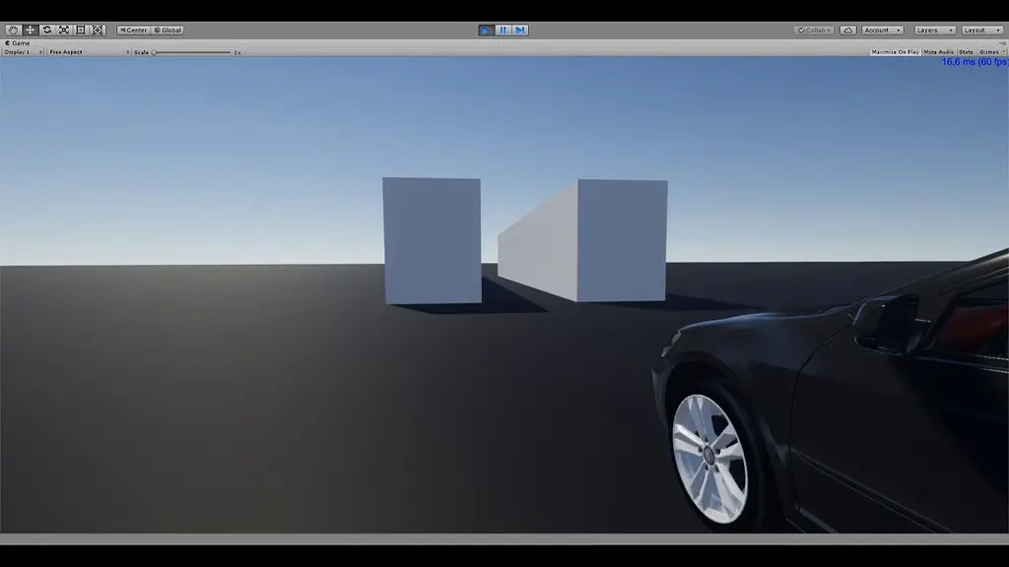This screenshot has height=567, width=1009.
Task: Pause the running game
Action: pos(504,31)
